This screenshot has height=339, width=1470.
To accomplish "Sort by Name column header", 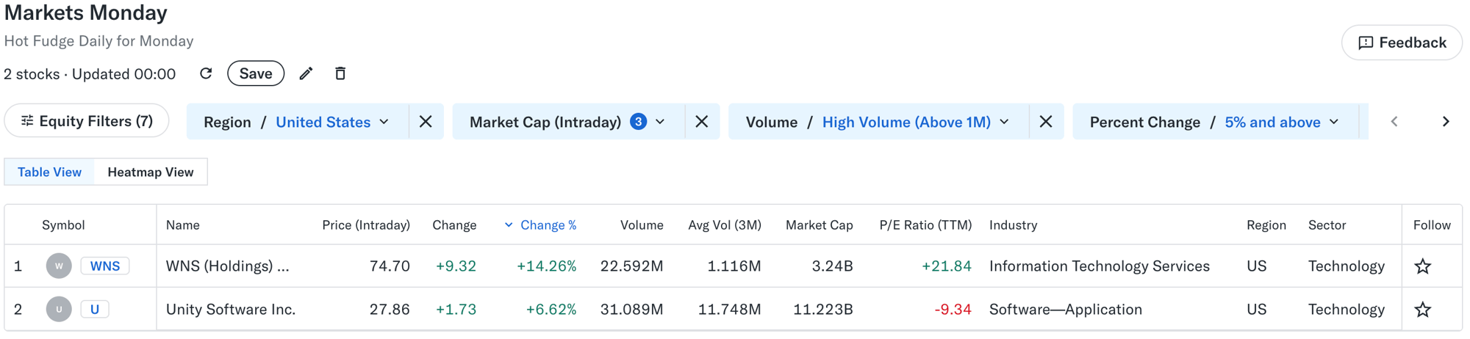I will coord(183,225).
